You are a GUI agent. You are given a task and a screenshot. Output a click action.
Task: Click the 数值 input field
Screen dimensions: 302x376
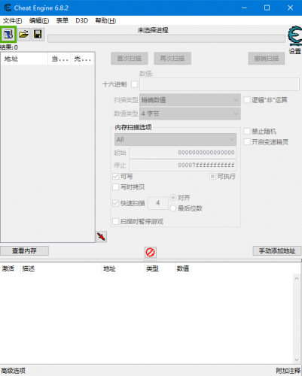[x=219, y=84]
